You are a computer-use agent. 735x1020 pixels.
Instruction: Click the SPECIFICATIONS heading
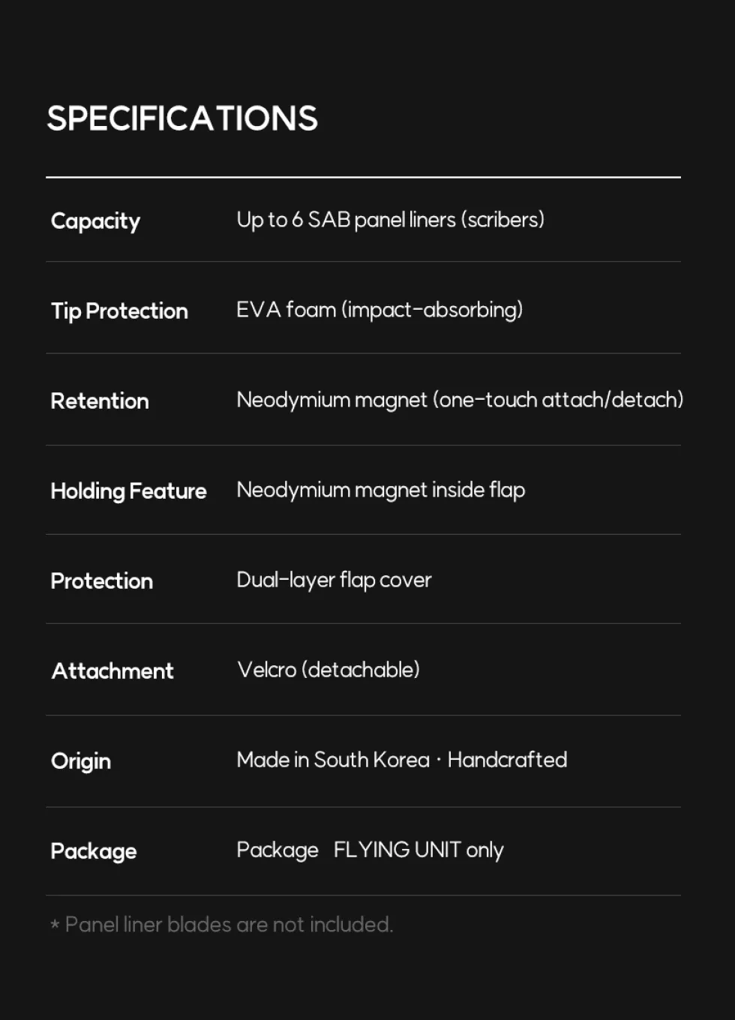click(182, 118)
